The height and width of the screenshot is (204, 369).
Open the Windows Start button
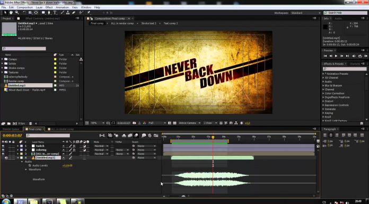[x=6, y=202]
